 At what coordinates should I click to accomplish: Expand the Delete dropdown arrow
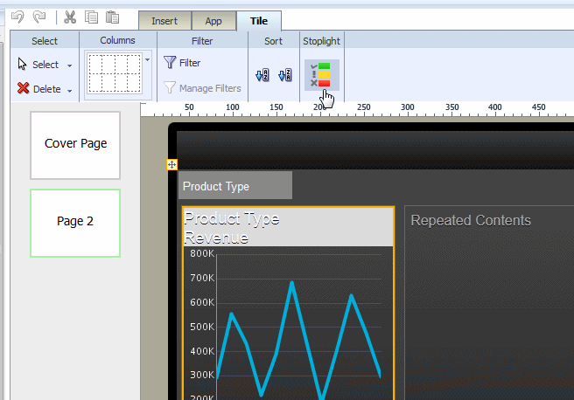pyautogui.click(x=69, y=91)
